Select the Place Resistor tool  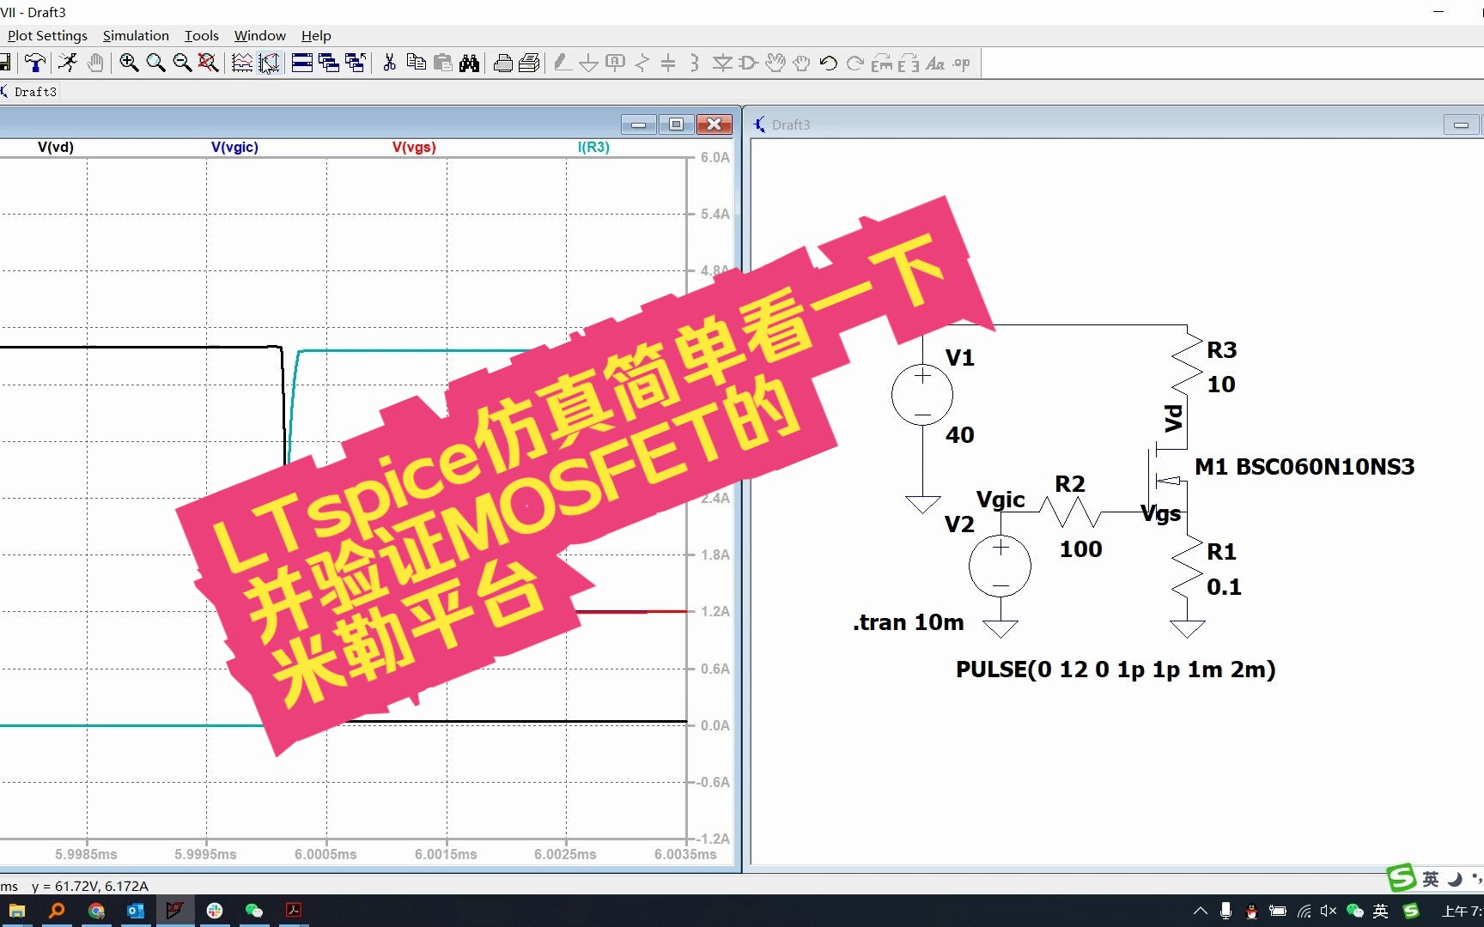[x=642, y=63]
